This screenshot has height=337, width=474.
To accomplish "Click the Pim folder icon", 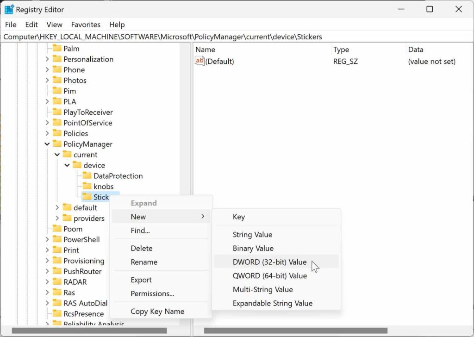I will click(x=57, y=91).
